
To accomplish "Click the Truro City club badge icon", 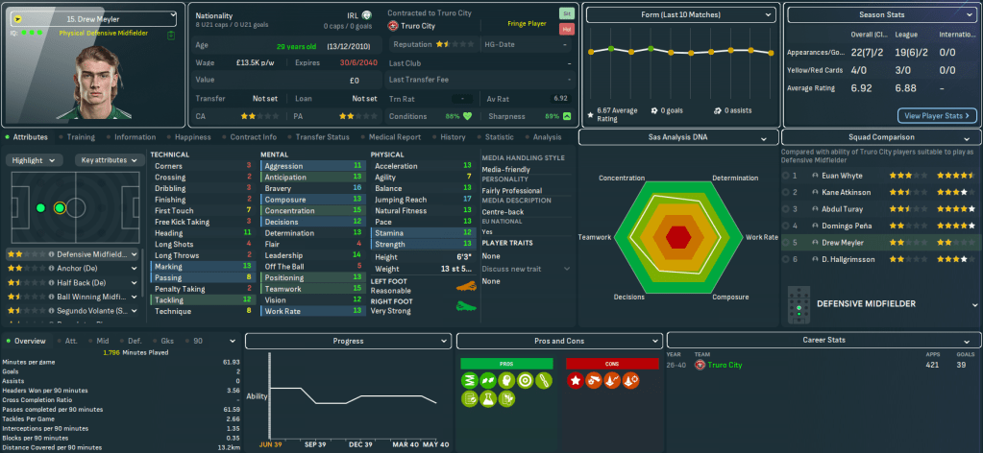I will click(393, 27).
